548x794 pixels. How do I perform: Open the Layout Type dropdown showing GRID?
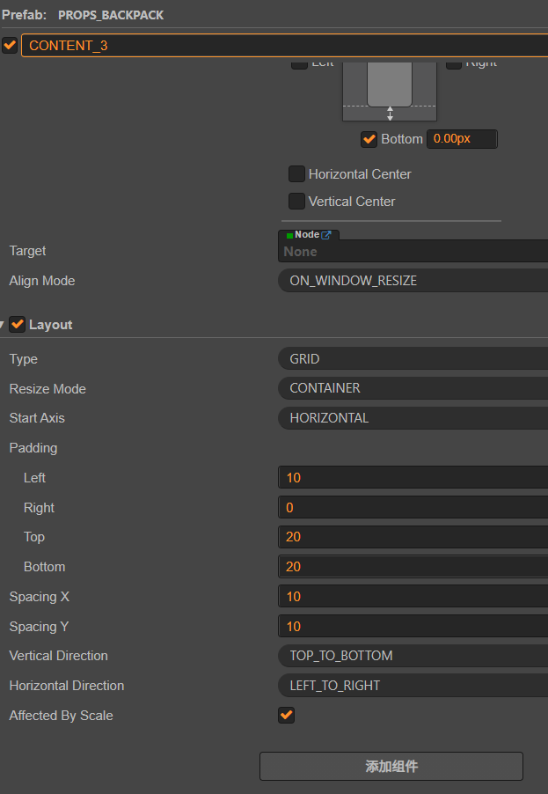click(x=413, y=359)
